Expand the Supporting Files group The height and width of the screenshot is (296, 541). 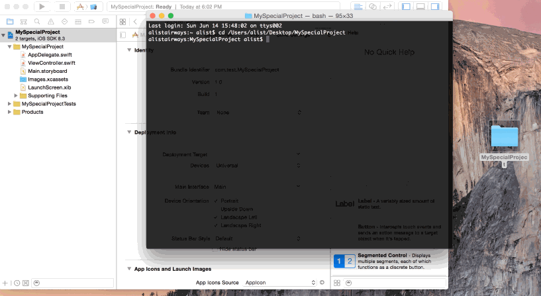coord(16,95)
